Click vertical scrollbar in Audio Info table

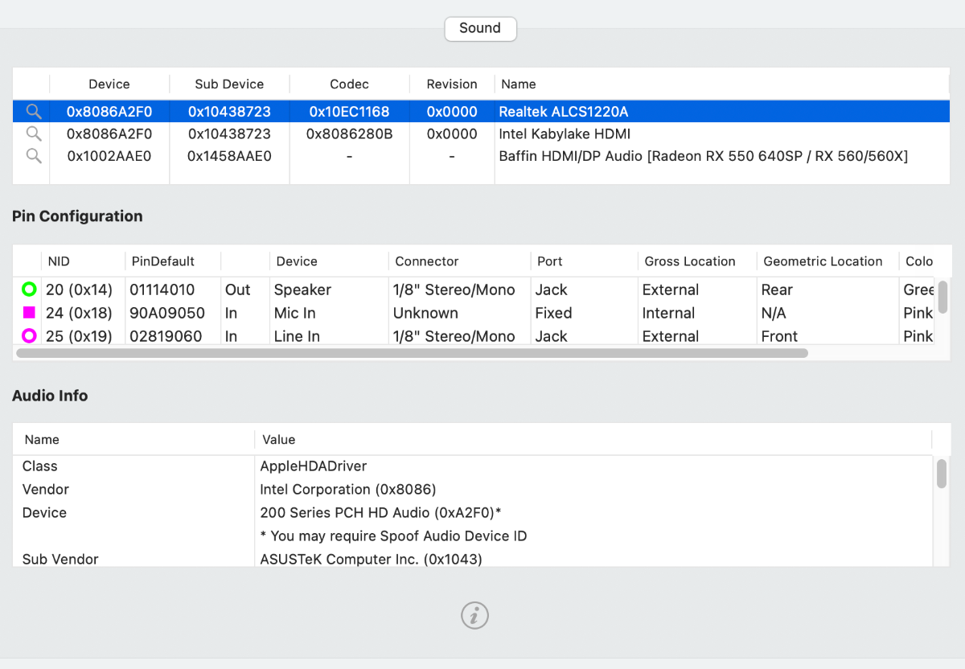[942, 474]
